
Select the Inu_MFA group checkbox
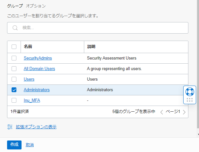pyautogui.click(x=14, y=100)
